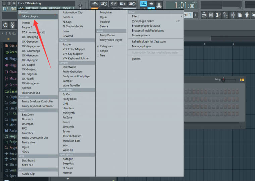Viewport: 255px width, 181px height.
Task: Adjust the Swing knob slider
Action: coord(223,80)
